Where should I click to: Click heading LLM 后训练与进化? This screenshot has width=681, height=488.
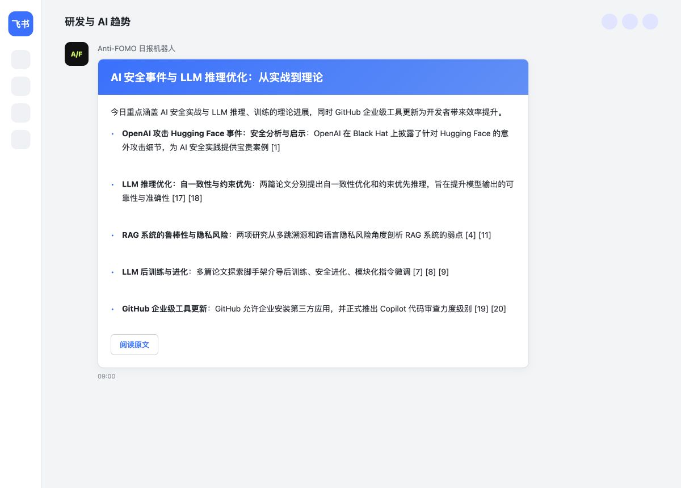(x=155, y=272)
